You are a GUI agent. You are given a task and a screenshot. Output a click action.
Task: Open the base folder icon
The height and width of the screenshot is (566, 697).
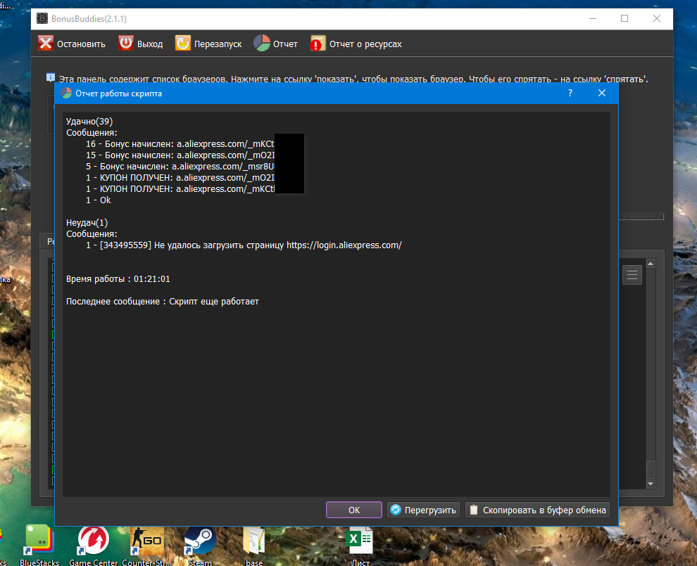coord(254,546)
